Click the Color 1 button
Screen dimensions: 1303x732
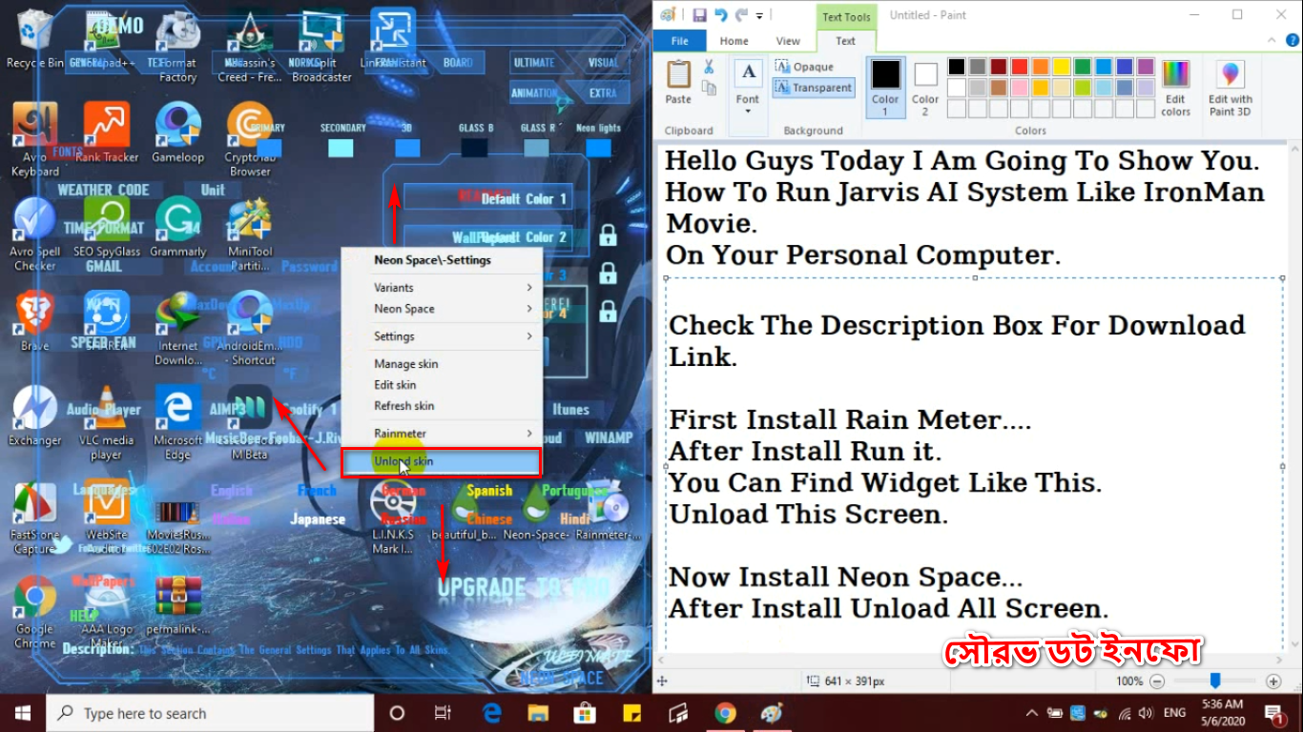point(885,88)
